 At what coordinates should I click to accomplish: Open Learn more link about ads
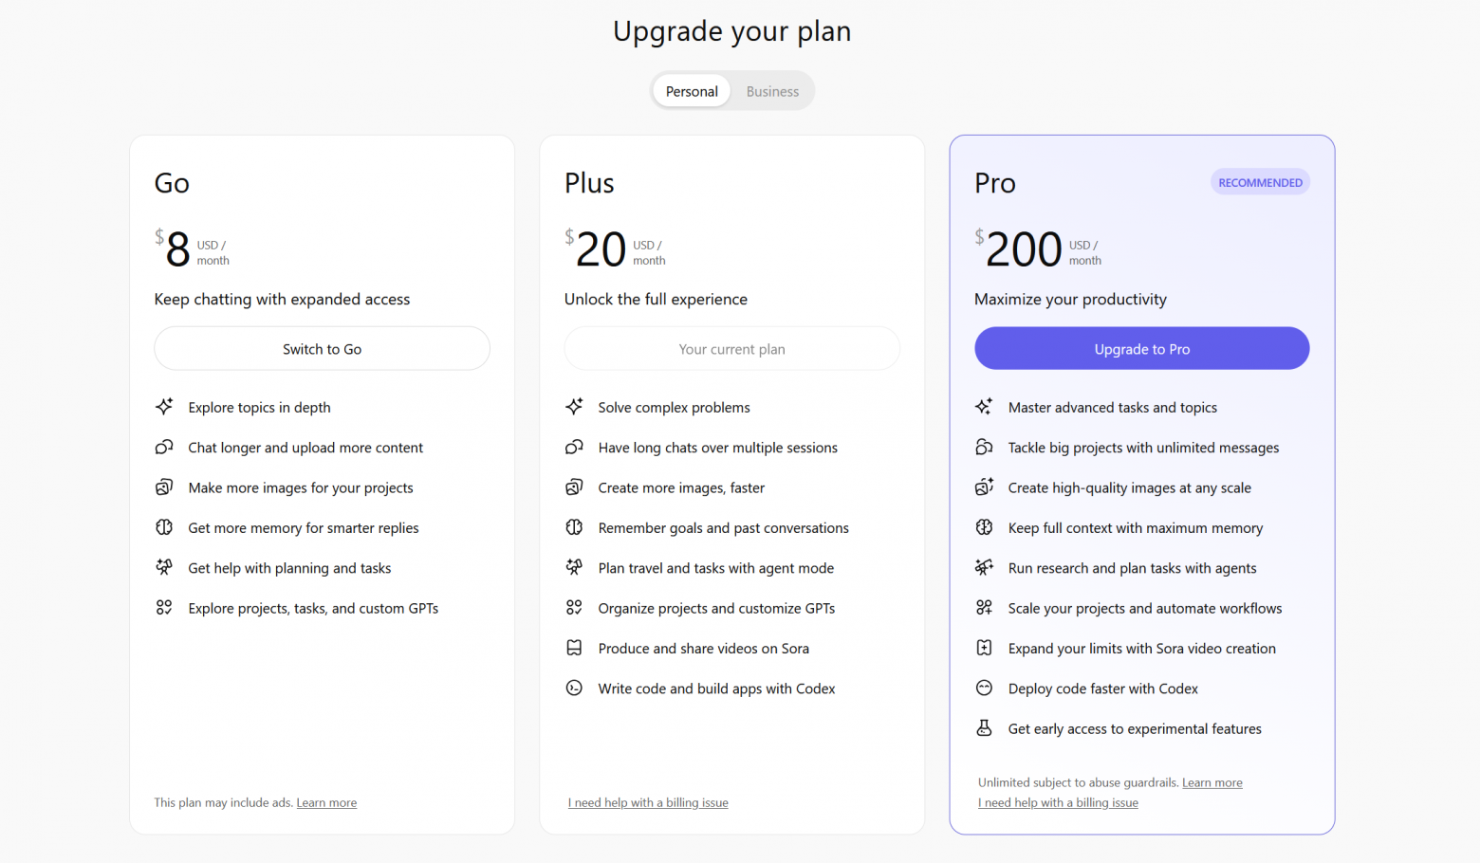click(326, 803)
